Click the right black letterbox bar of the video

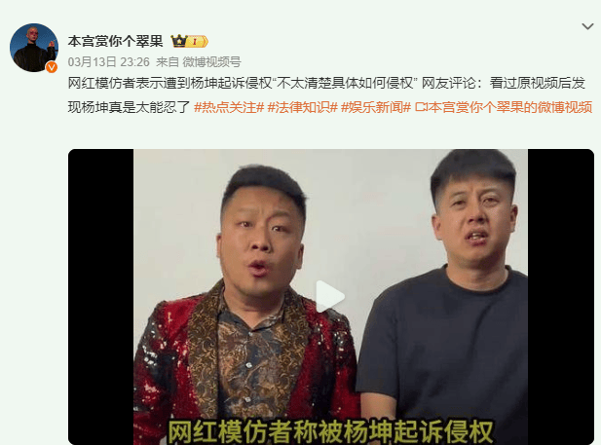coord(561,297)
